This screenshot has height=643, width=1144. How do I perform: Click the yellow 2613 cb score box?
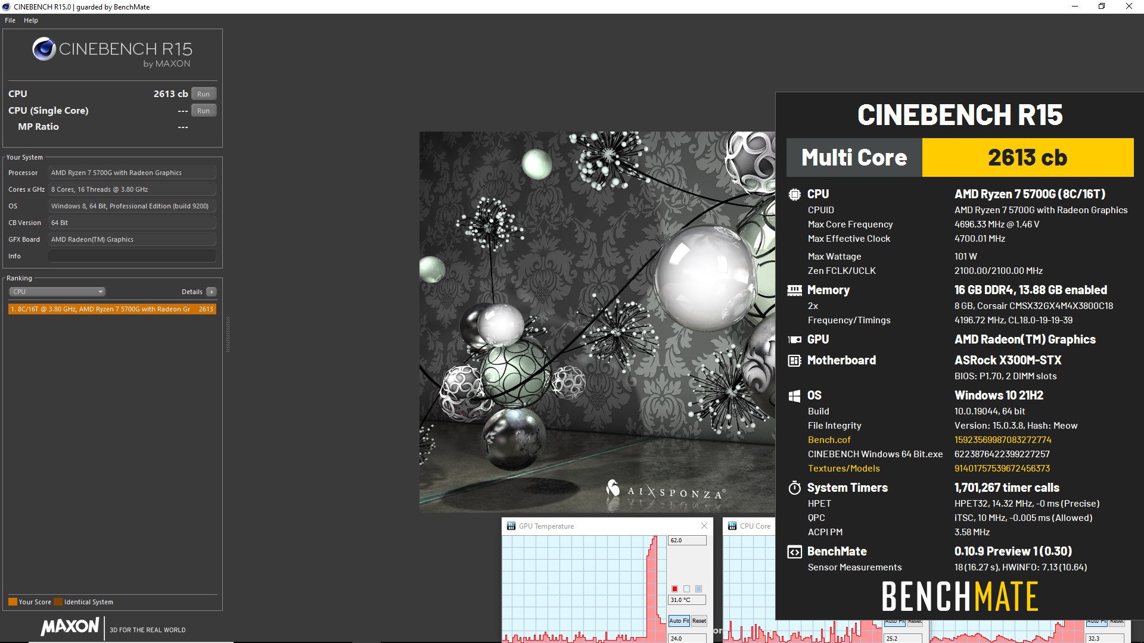click(x=1028, y=158)
